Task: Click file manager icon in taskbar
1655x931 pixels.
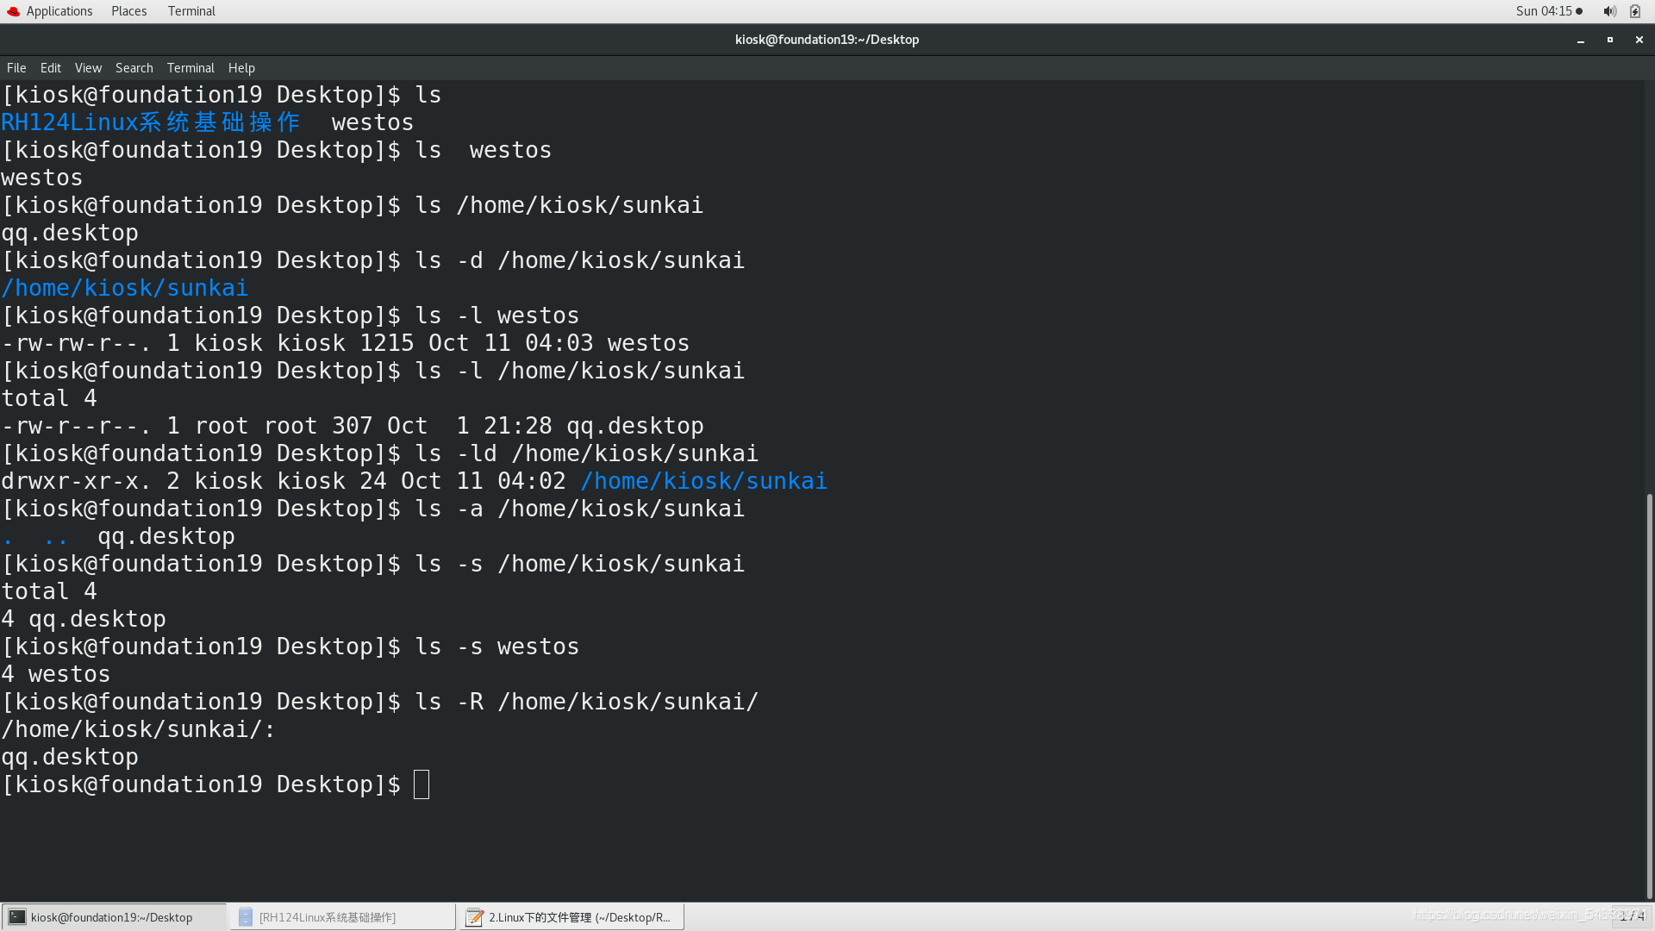Action: [246, 917]
